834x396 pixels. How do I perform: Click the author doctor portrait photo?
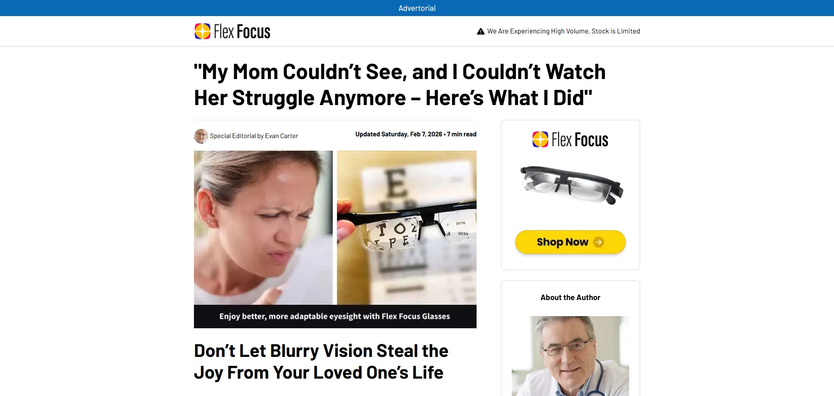coord(570,356)
